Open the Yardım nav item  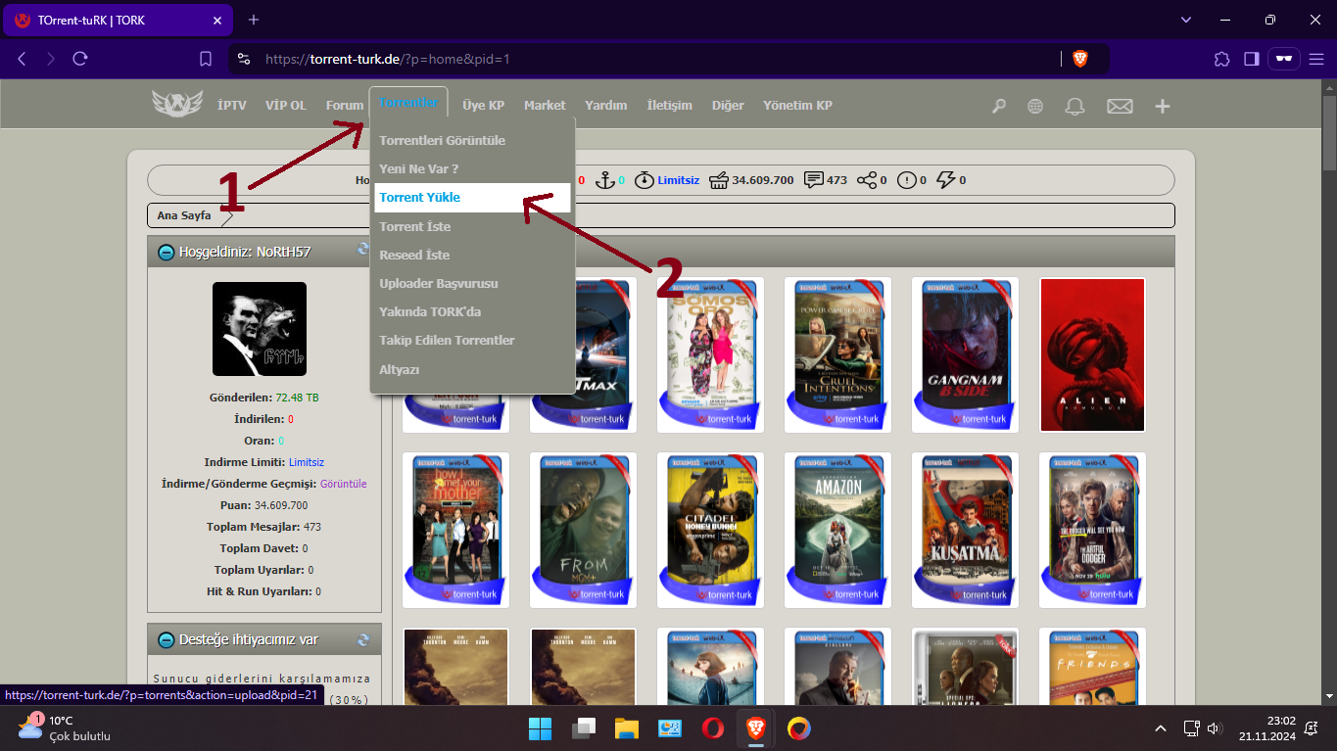(606, 105)
